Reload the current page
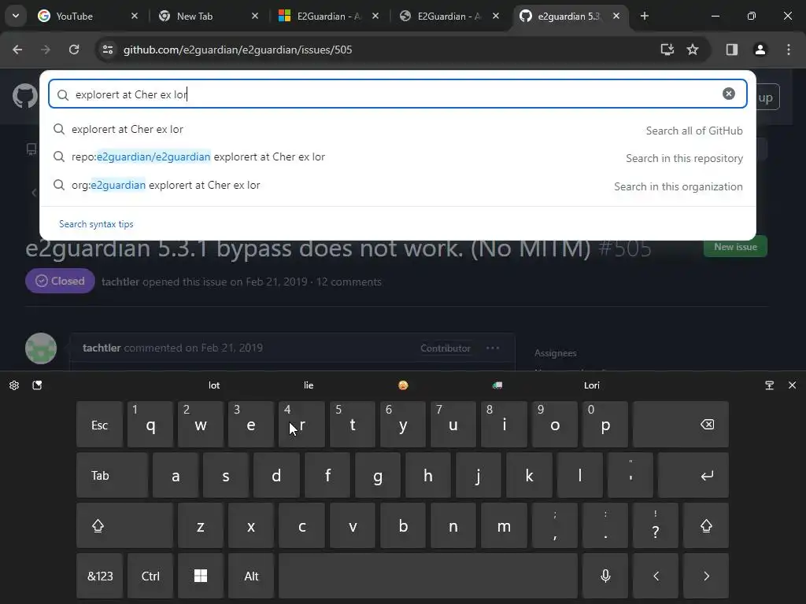This screenshot has width=806, height=604. click(74, 50)
